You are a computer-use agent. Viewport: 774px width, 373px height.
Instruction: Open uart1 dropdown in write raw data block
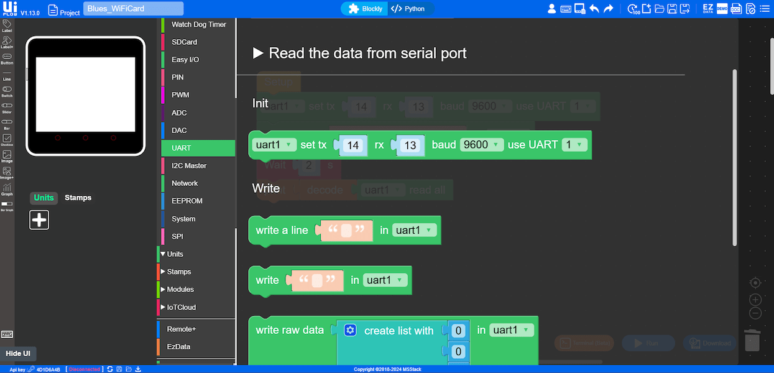pos(512,330)
